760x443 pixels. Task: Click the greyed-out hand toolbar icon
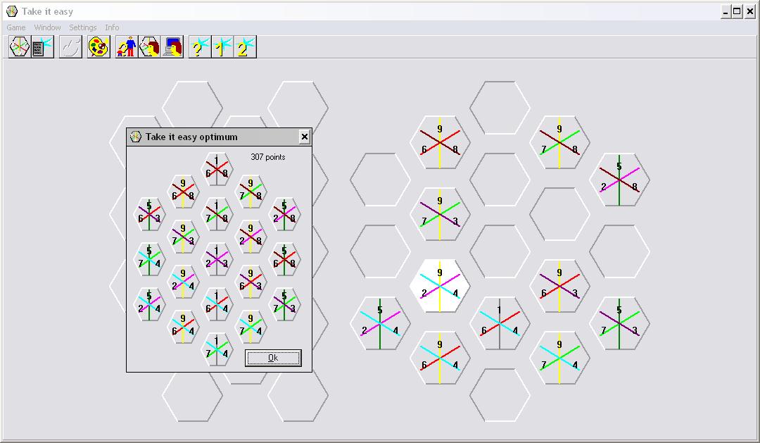pos(71,47)
